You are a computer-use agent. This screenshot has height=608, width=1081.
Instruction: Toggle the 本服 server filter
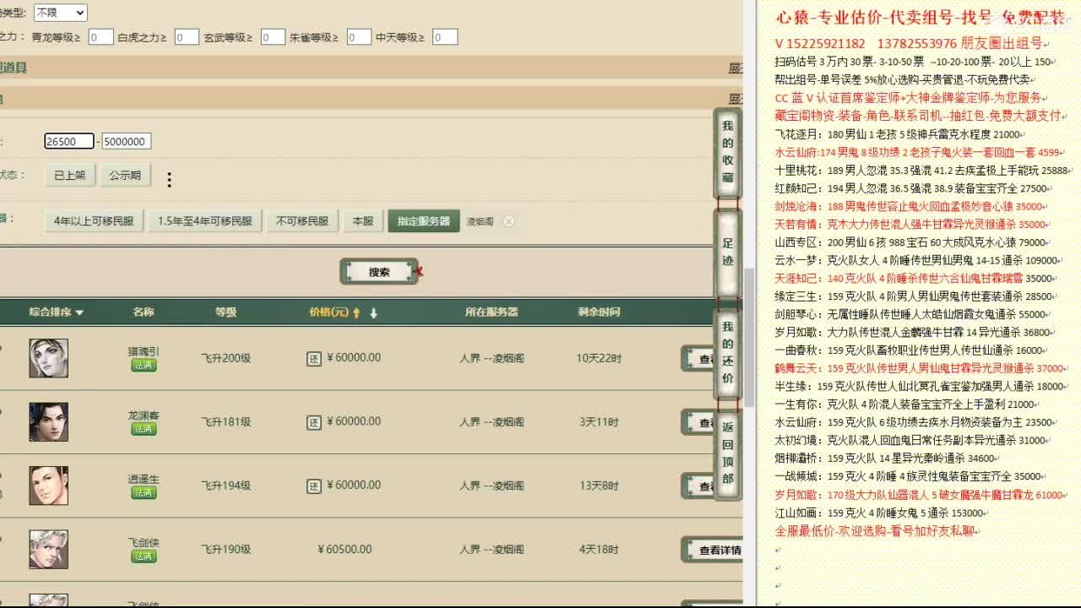coord(363,221)
